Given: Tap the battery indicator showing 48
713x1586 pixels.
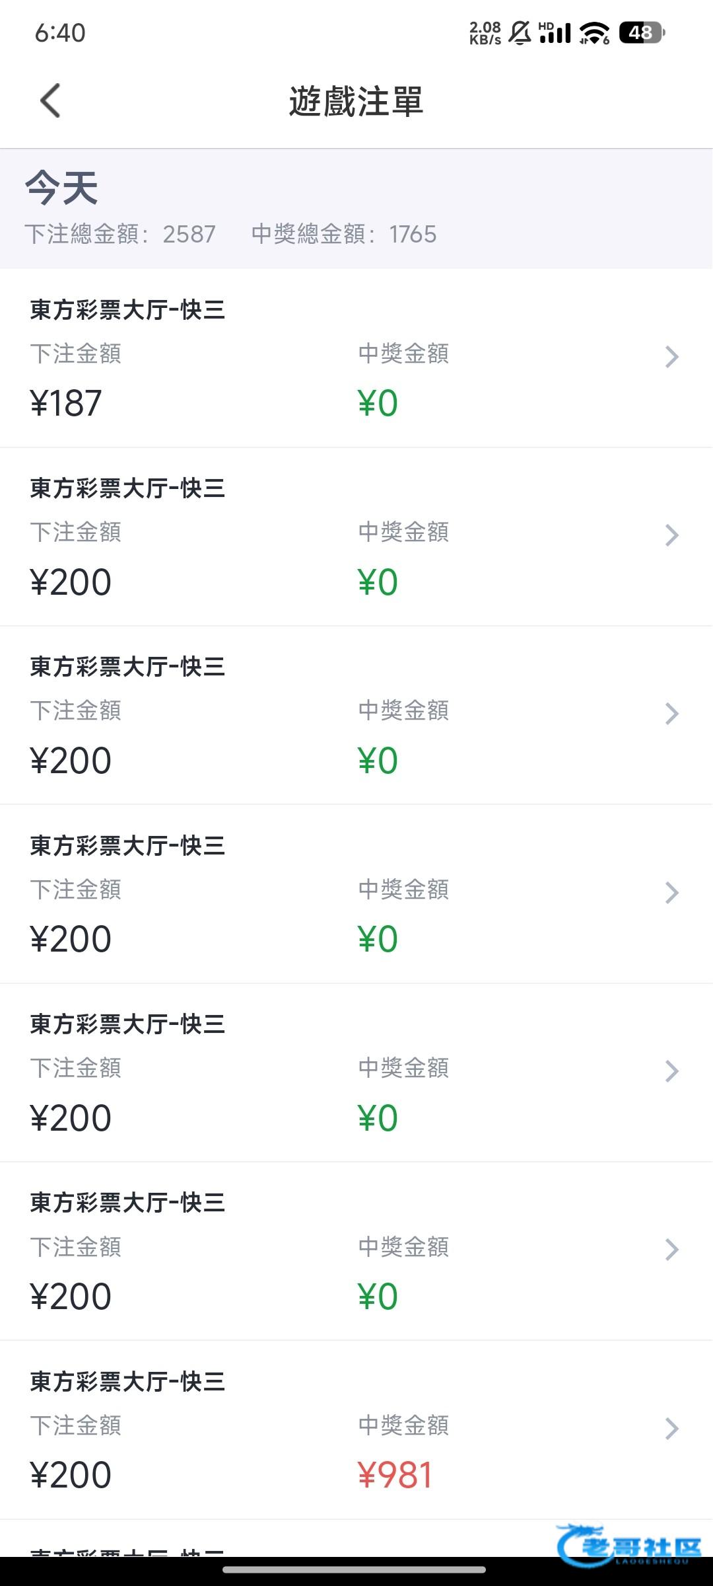Looking at the screenshot, I should 642,32.
